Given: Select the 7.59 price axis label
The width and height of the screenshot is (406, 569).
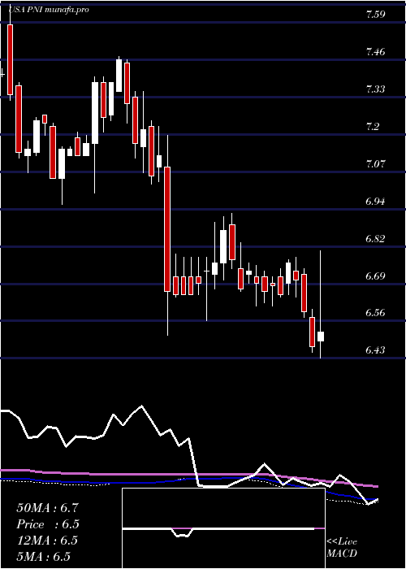Looking at the screenshot, I should click(375, 15).
